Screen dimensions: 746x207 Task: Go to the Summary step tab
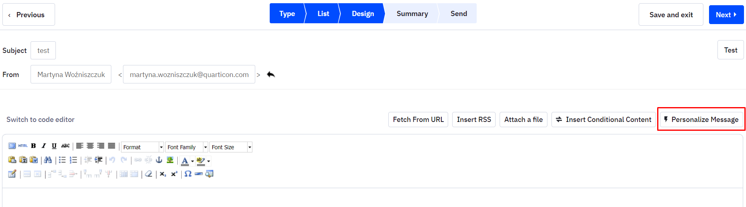[412, 14]
